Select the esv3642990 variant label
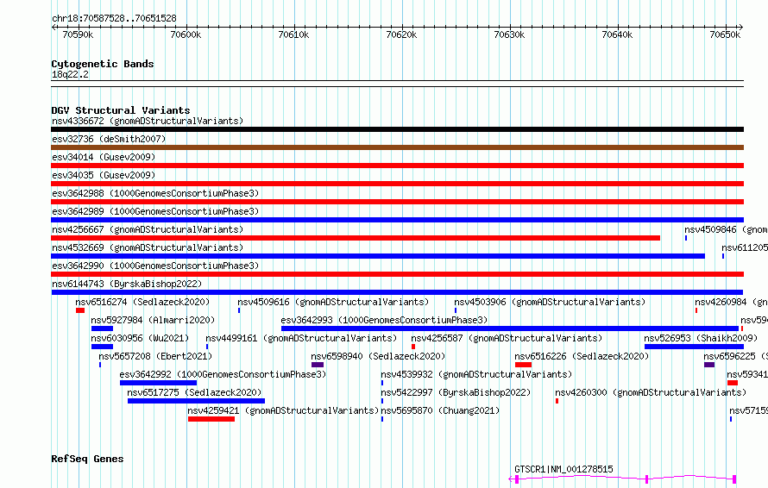Viewport: 768px width, 488px height. (155, 266)
